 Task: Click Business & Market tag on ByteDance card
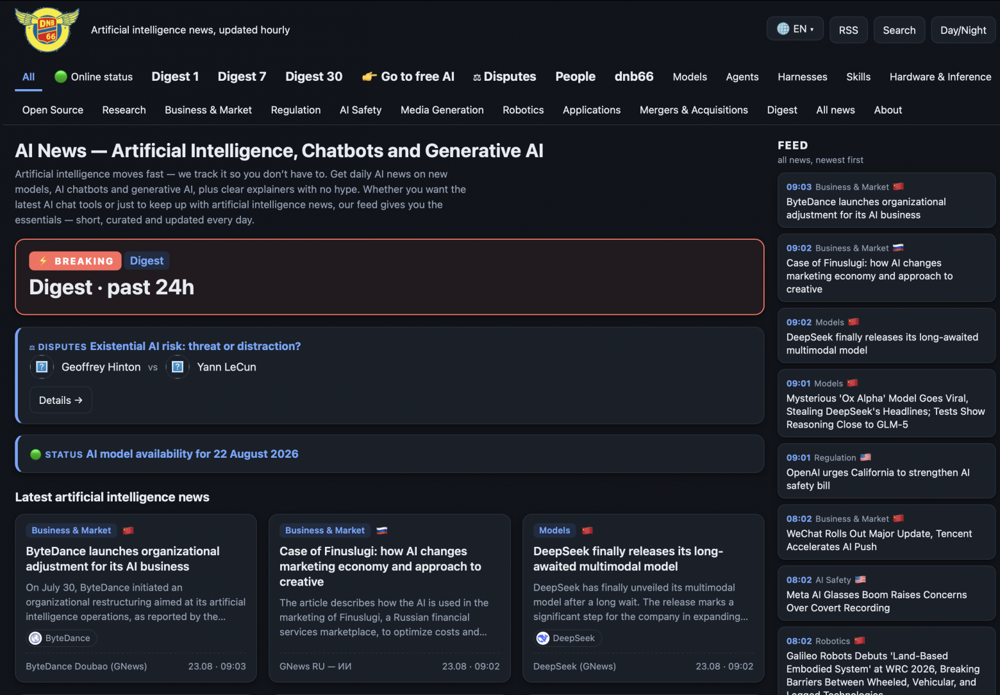pos(71,531)
